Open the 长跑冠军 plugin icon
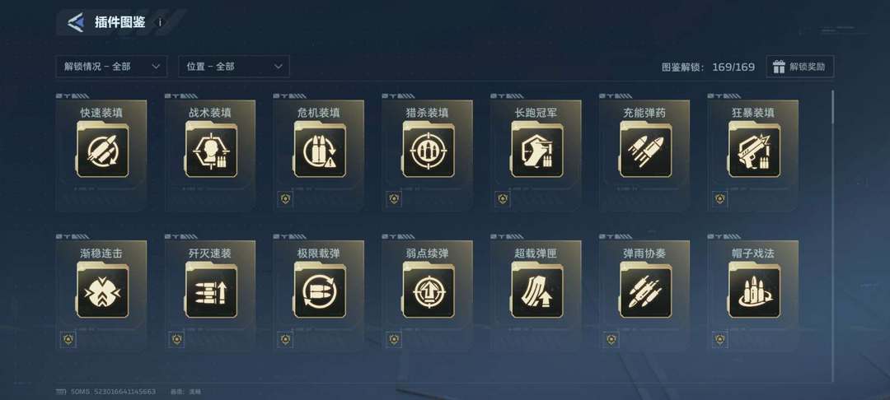Viewport: 890px width, 400px height. [537, 151]
